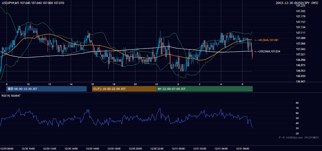Click RSI level 20 on axis
This screenshot has width=322, height=151.
tap(297, 133)
